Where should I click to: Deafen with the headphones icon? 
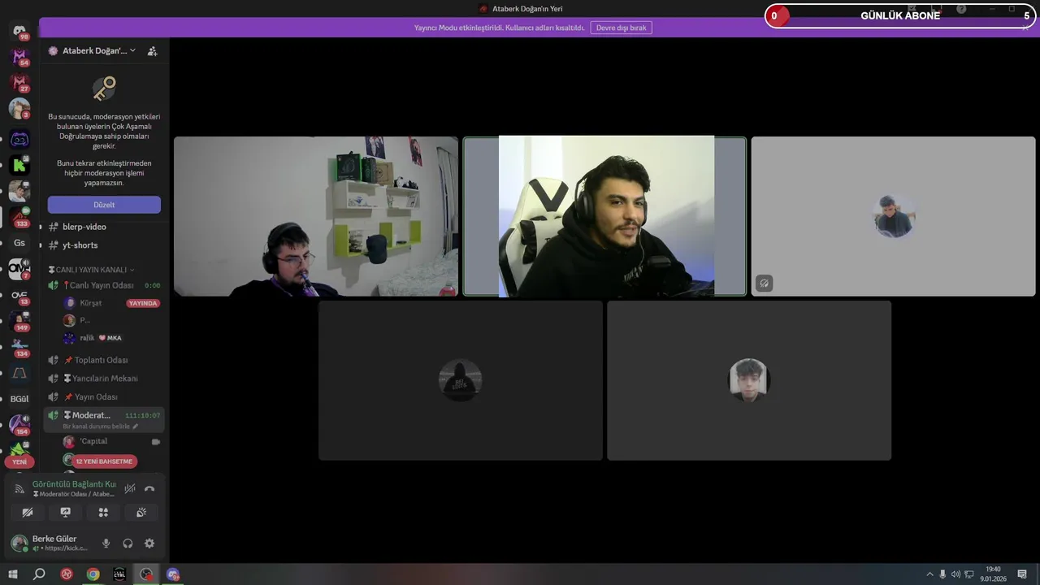pos(128,544)
